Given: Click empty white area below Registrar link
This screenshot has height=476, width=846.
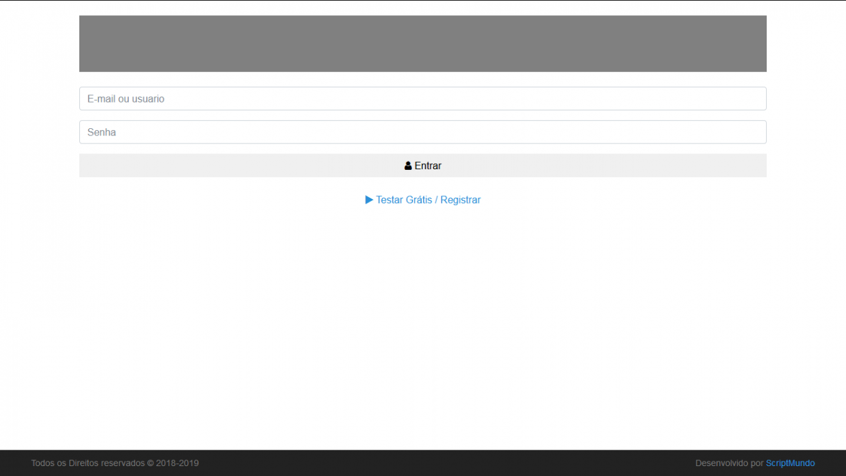Looking at the screenshot, I should pyautogui.click(x=423, y=297).
